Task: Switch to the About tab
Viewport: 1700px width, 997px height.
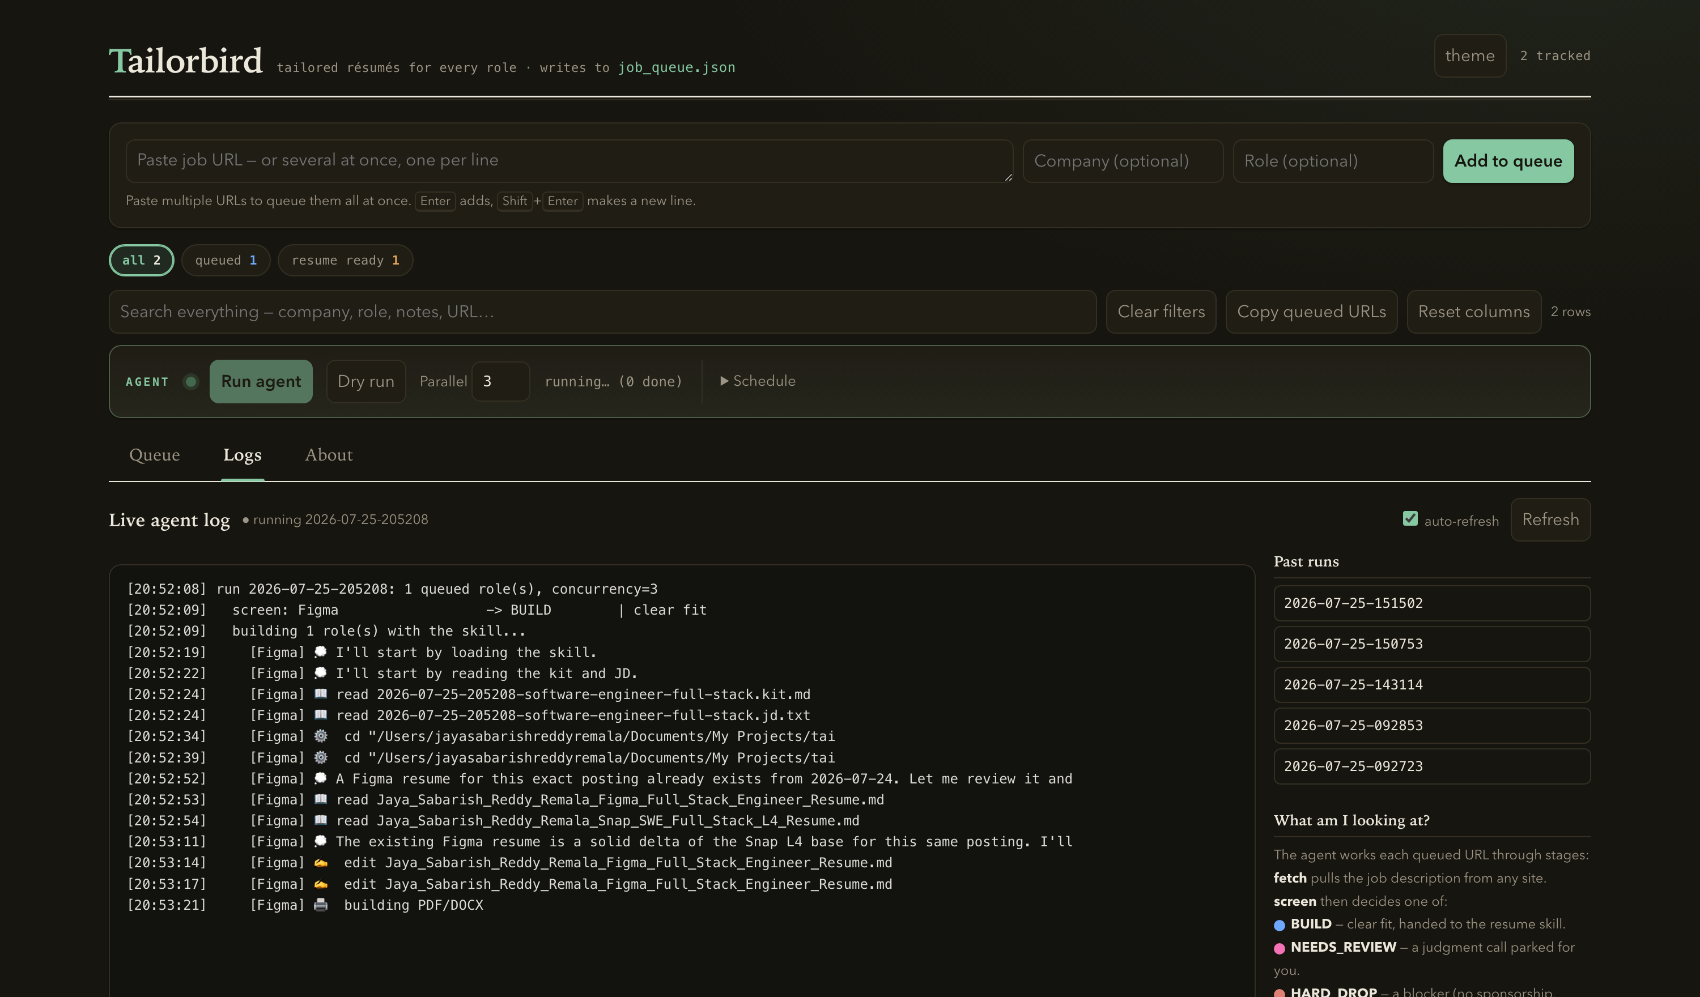Action: [329, 455]
